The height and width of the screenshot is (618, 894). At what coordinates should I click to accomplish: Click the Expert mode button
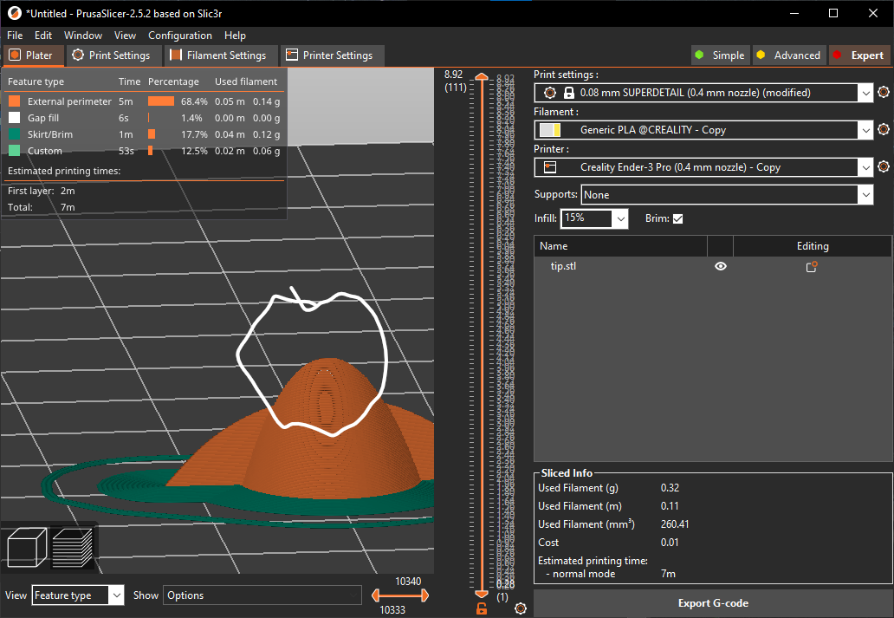coord(859,55)
